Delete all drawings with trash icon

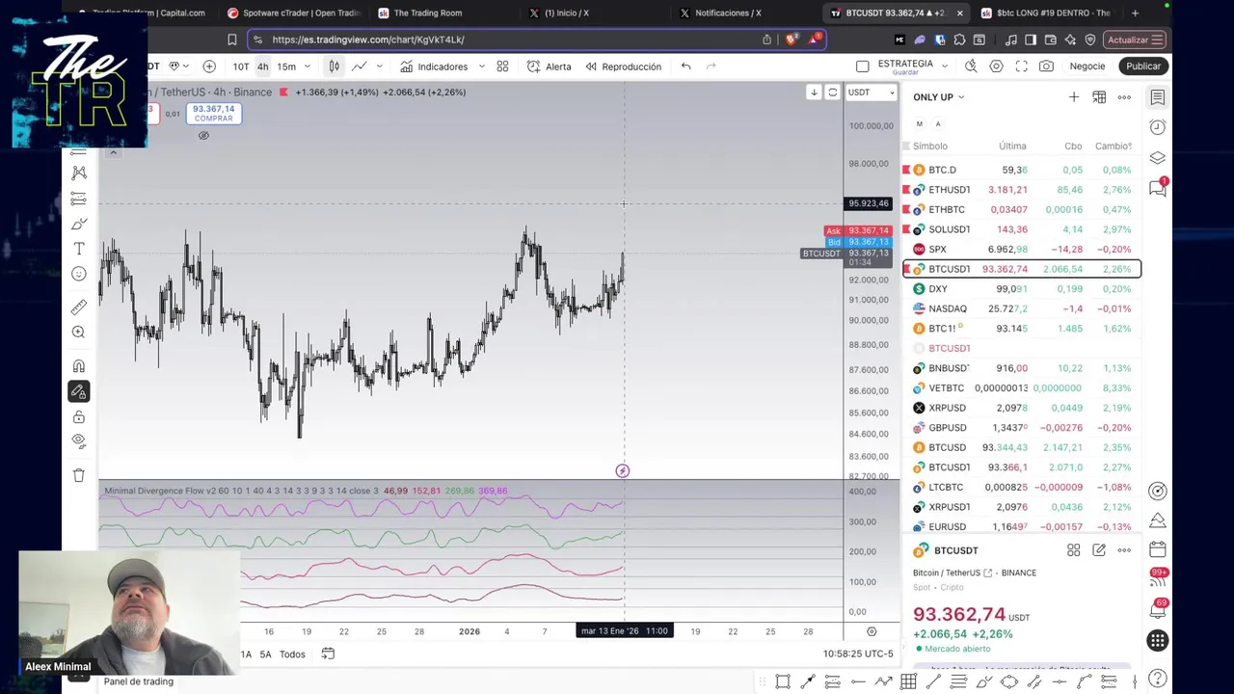pyautogui.click(x=79, y=475)
